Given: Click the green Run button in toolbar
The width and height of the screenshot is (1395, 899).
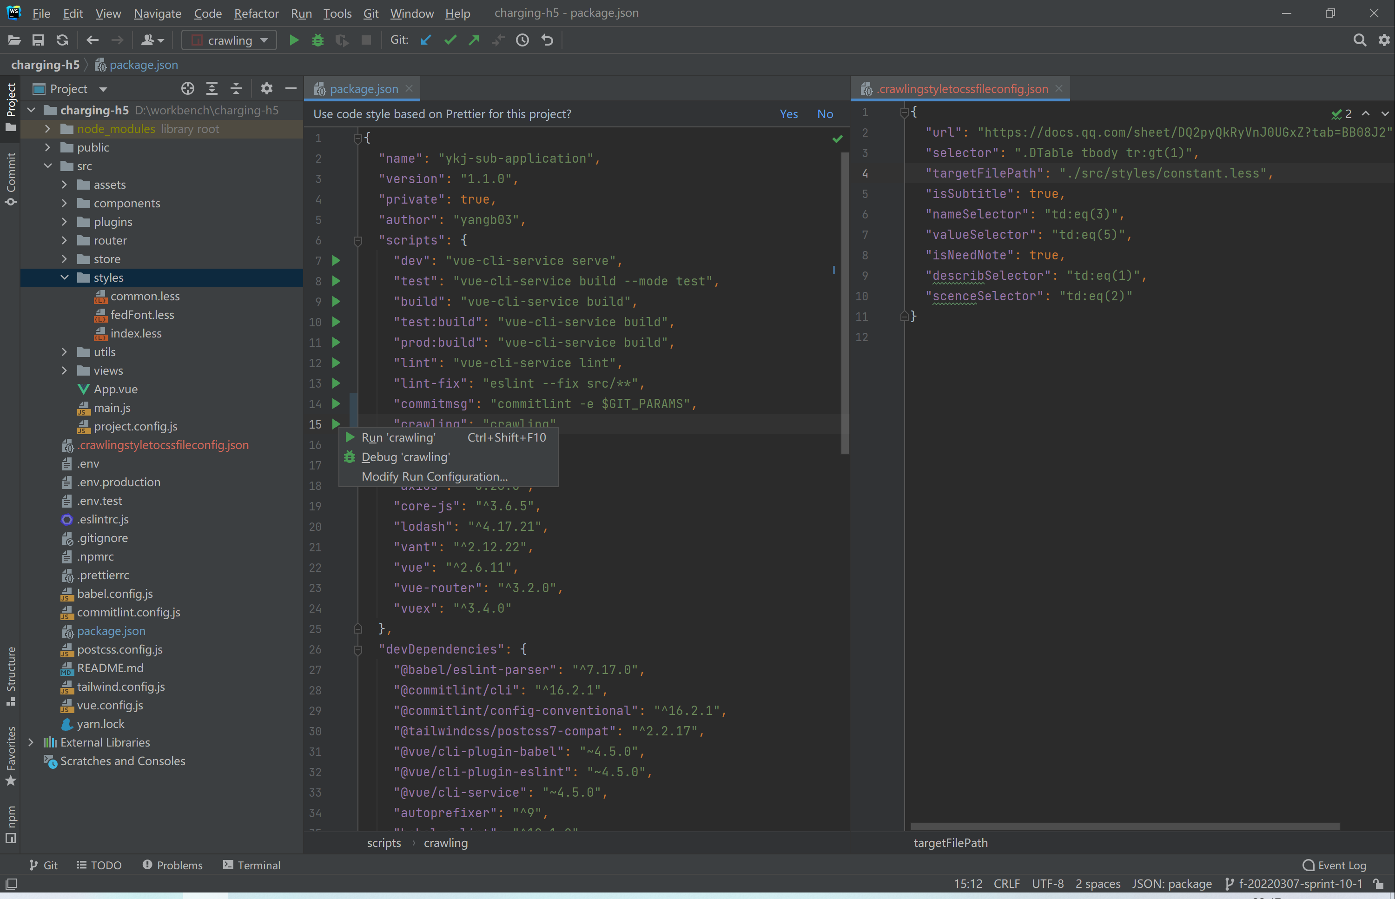Looking at the screenshot, I should click(294, 40).
